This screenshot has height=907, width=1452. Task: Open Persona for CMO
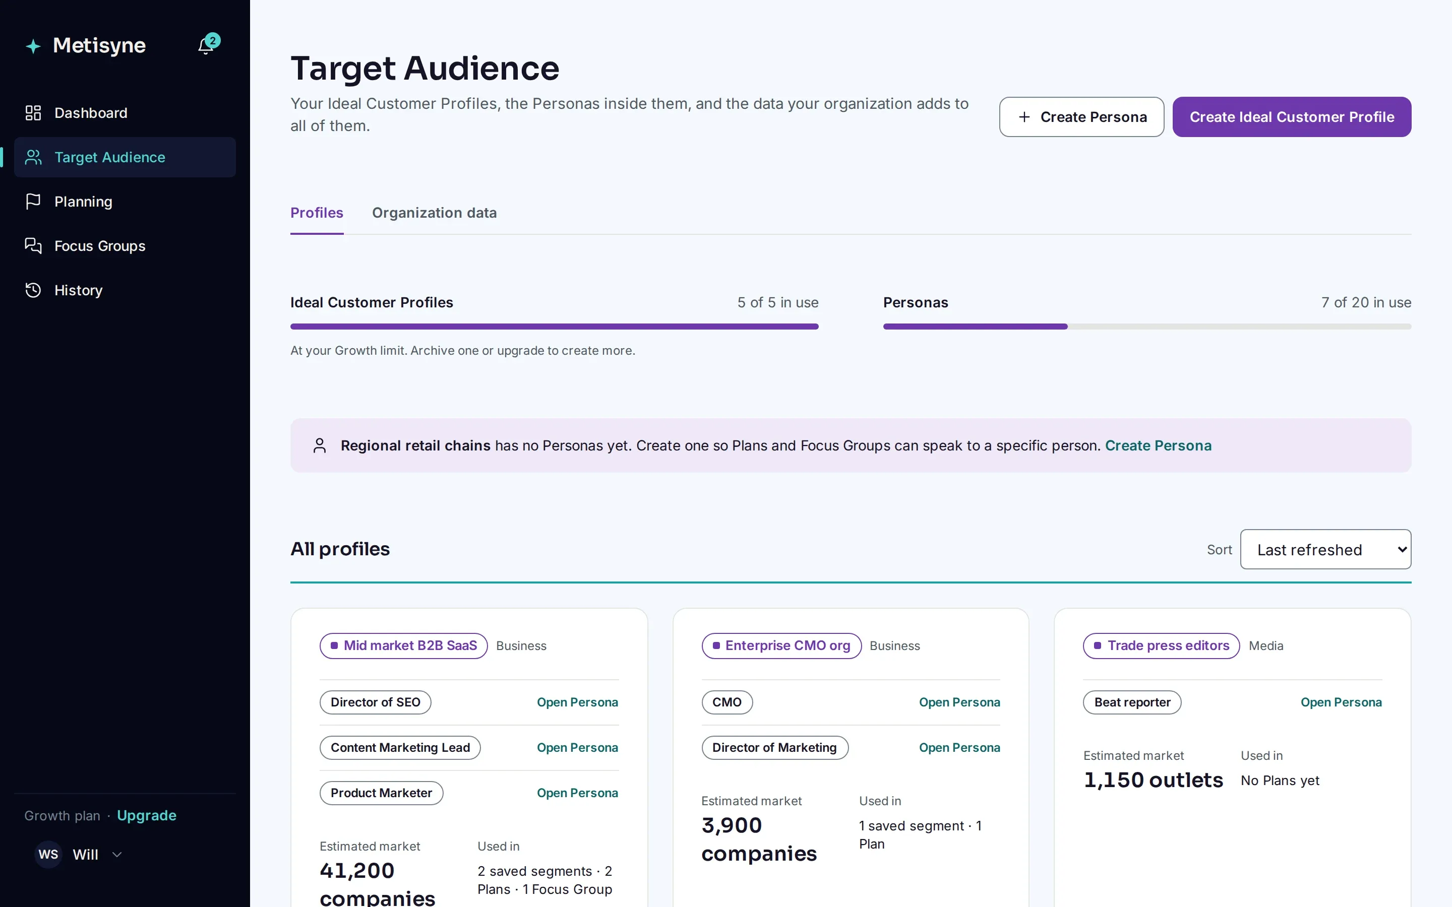pyautogui.click(x=959, y=702)
